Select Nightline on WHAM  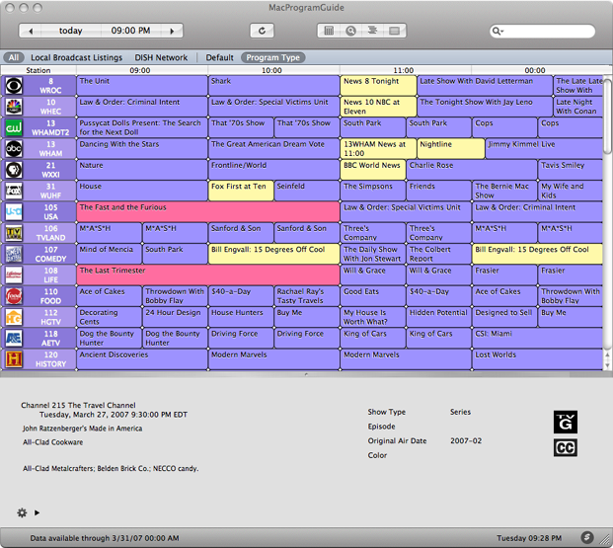point(451,149)
